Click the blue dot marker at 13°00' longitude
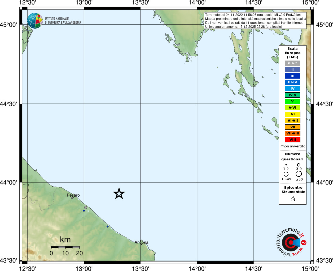Image resolution: width=333 pixels, height=271 pixels. click(84, 211)
